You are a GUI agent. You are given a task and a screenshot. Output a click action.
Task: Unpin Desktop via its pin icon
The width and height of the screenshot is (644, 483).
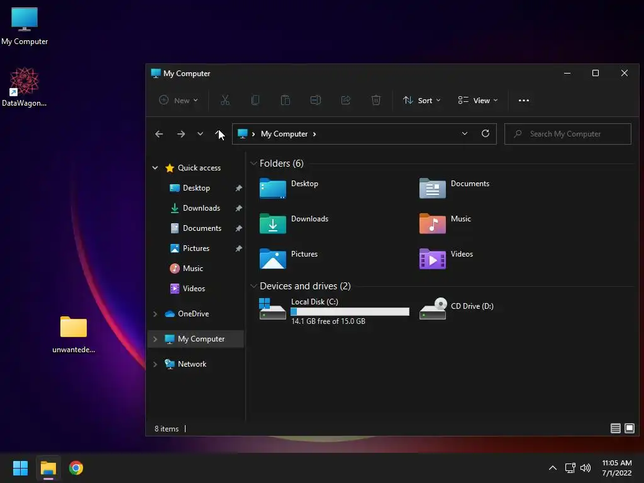238,188
